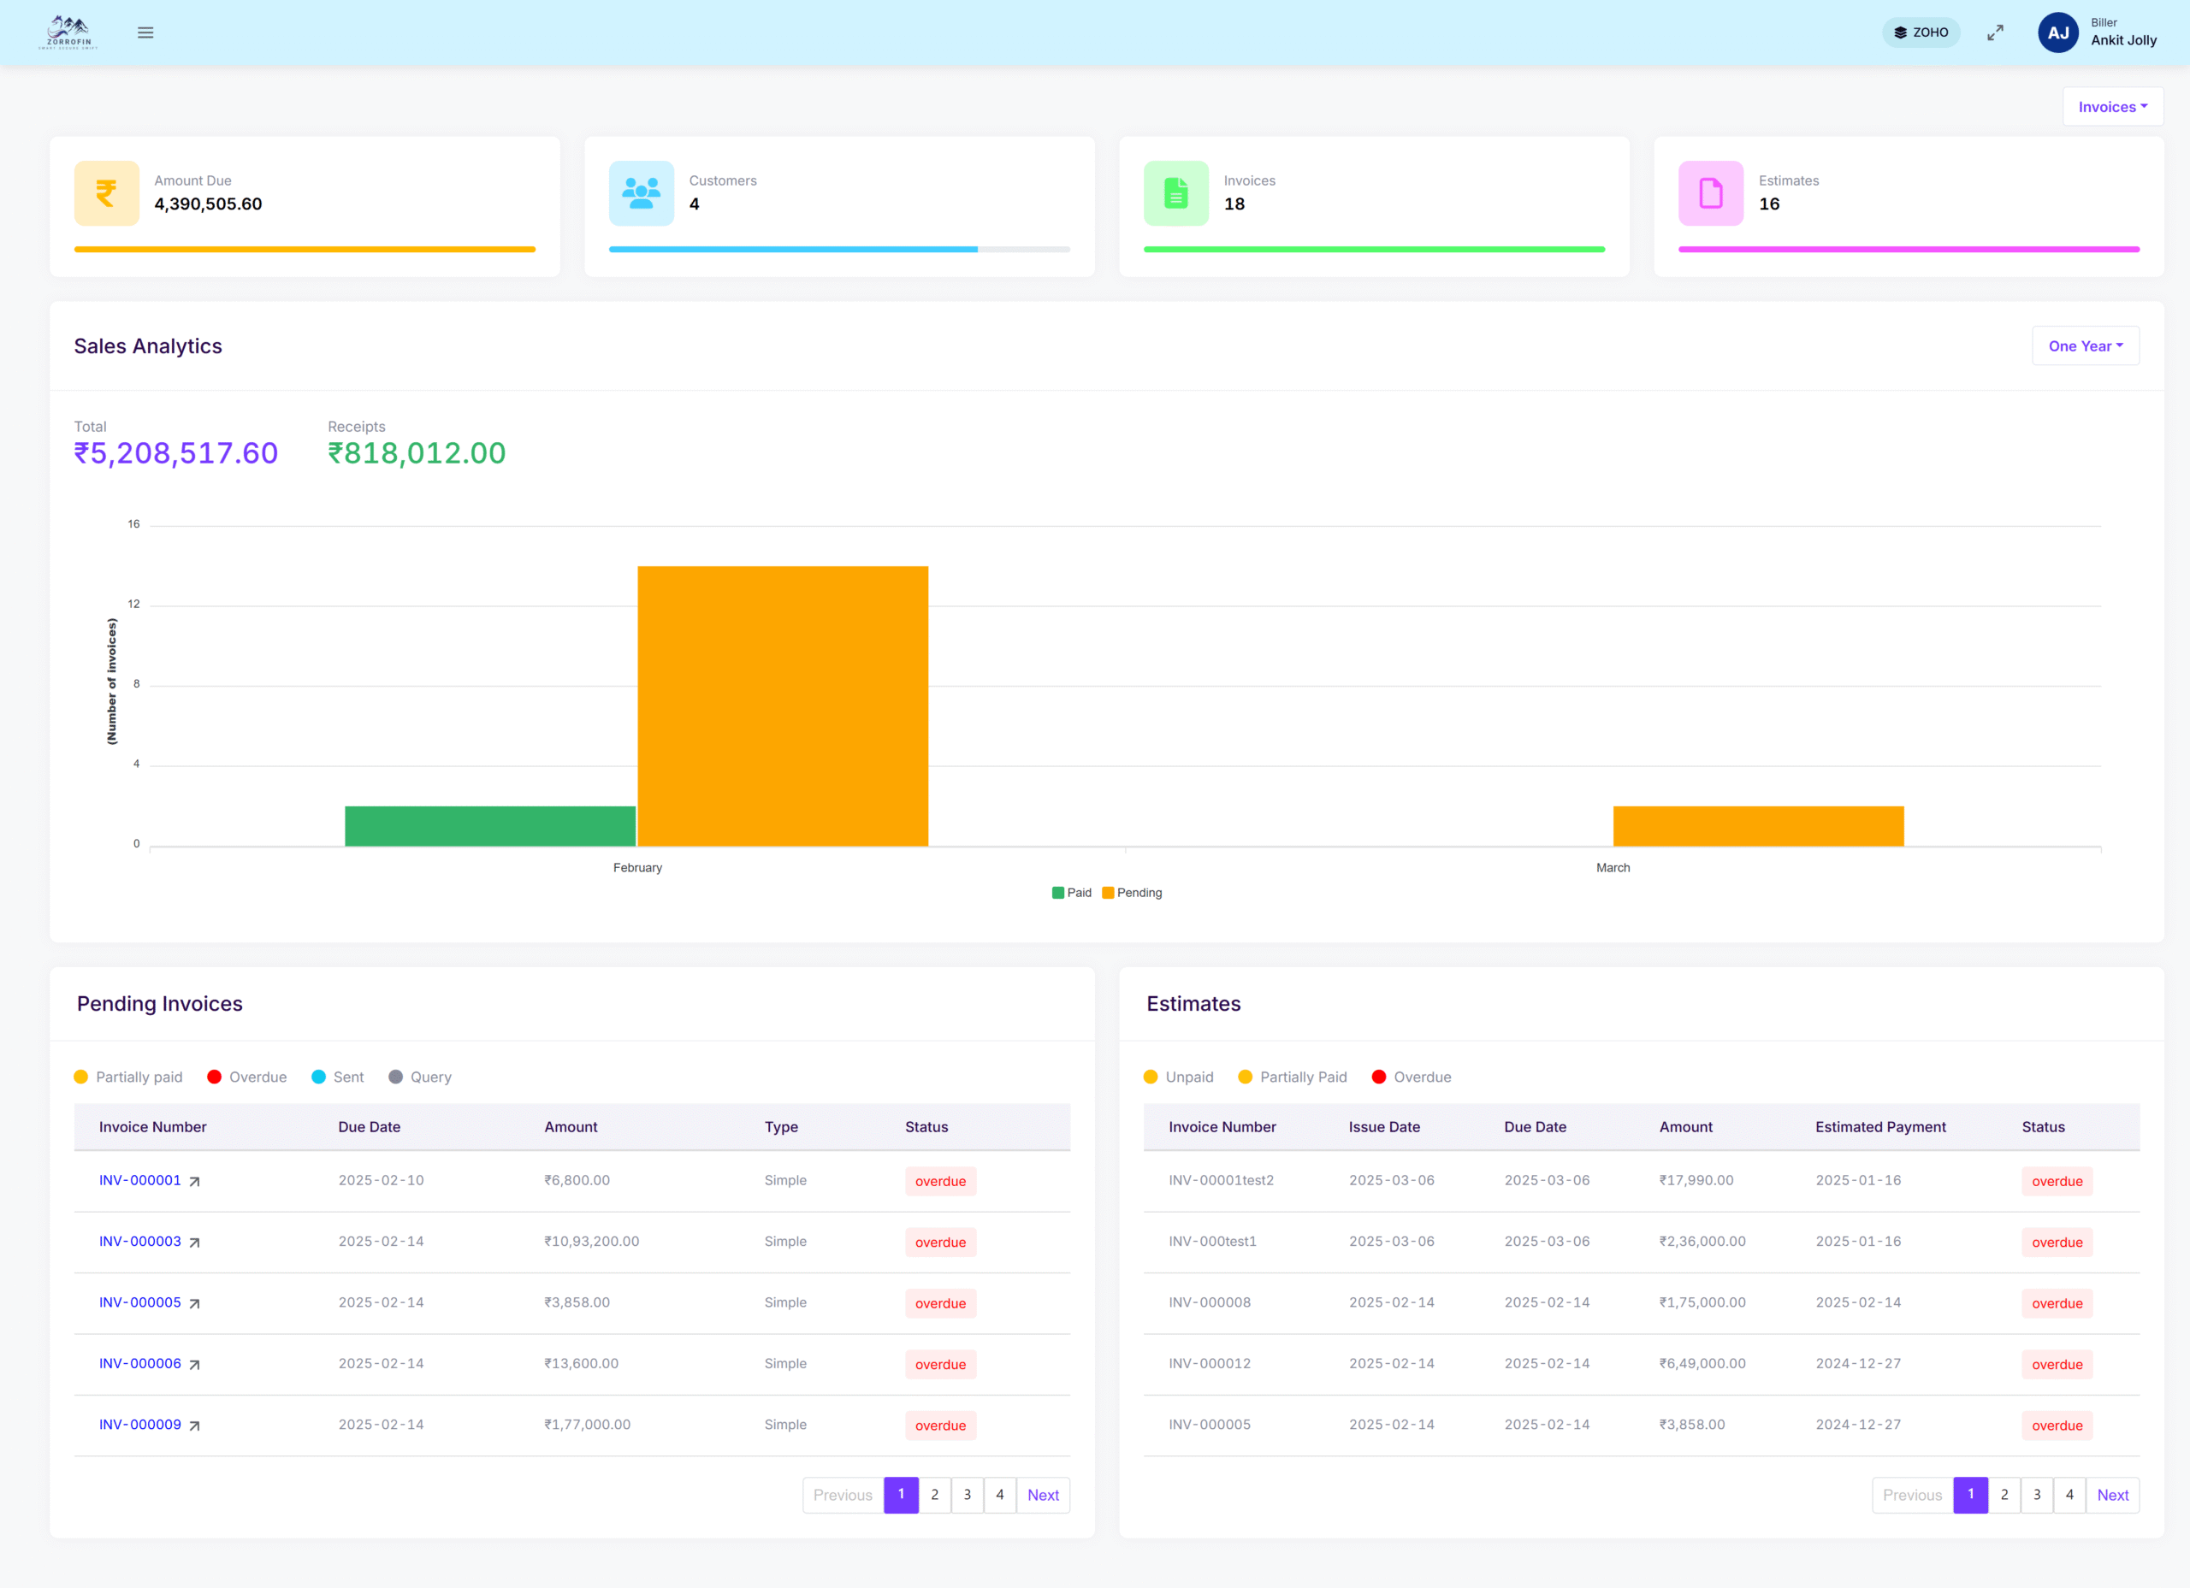Open the One Year period dropdown
This screenshot has height=1588, width=2190.
pos(2085,346)
